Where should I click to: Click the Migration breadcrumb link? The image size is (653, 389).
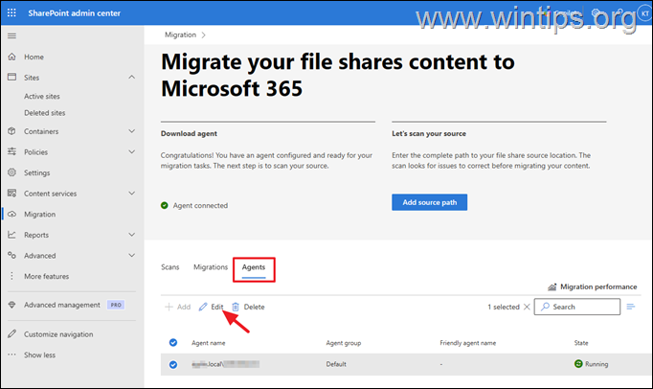pos(180,35)
